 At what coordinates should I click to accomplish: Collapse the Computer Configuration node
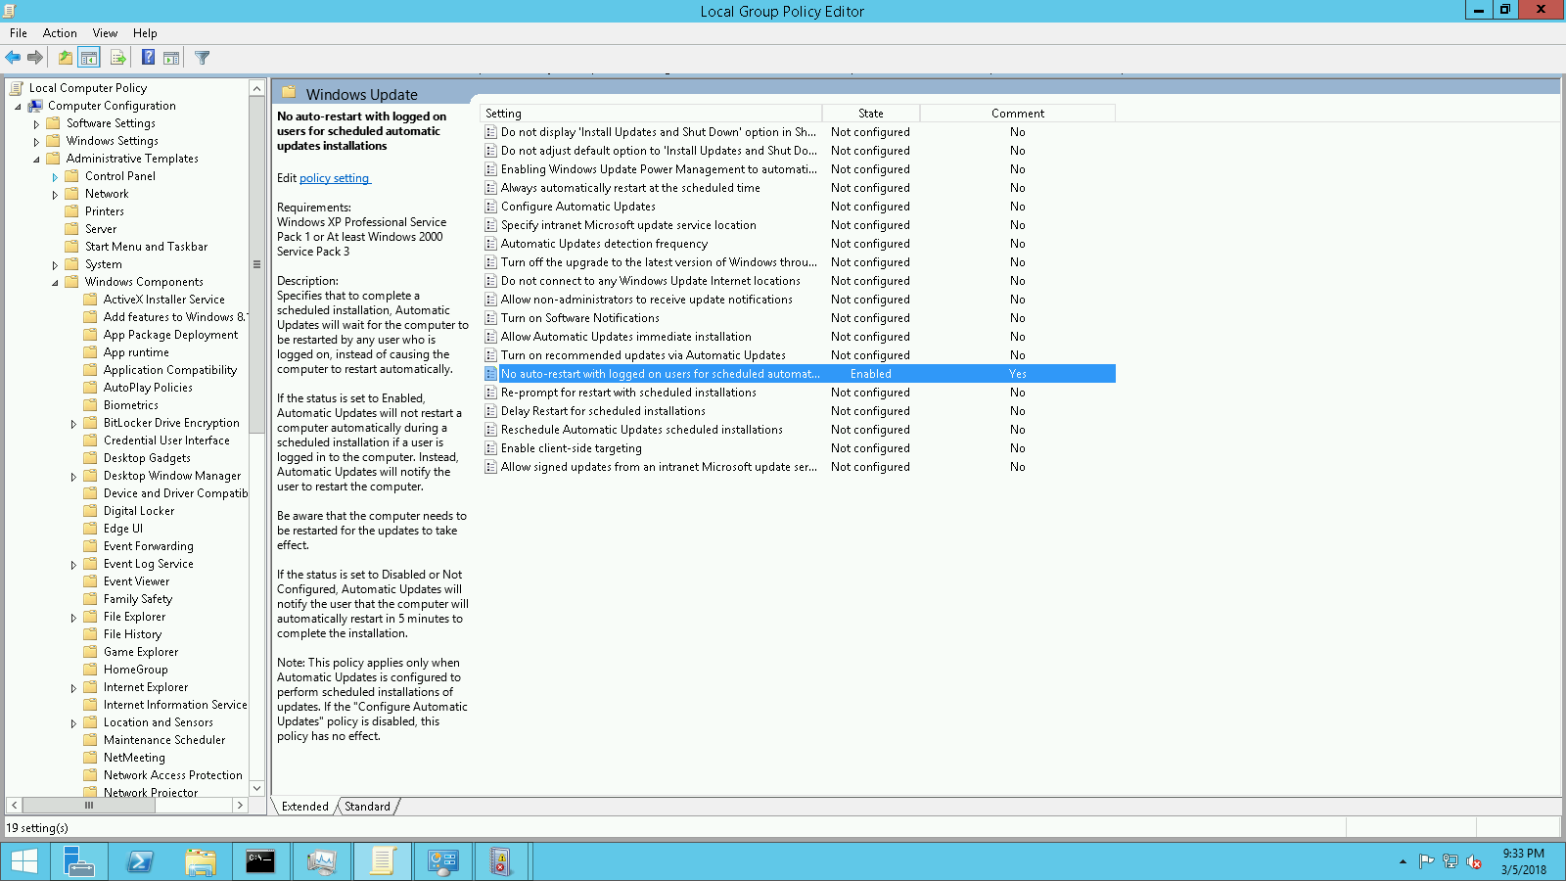18,107
